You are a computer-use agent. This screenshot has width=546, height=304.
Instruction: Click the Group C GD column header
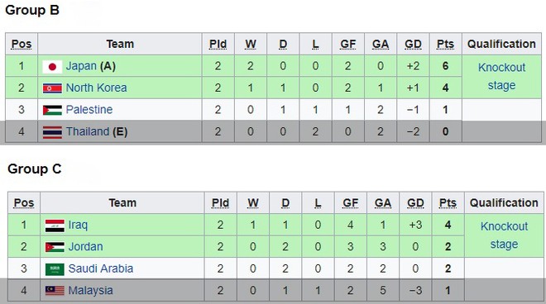tap(415, 203)
